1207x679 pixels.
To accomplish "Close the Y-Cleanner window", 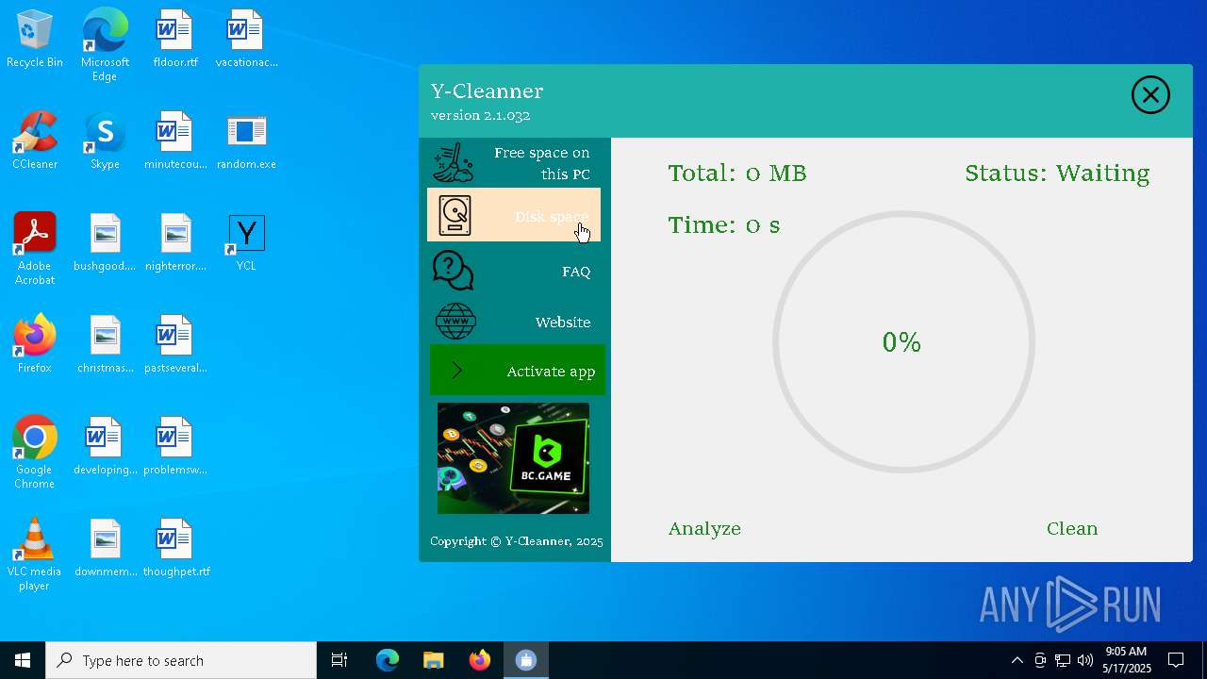I will tap(1150, 95).
